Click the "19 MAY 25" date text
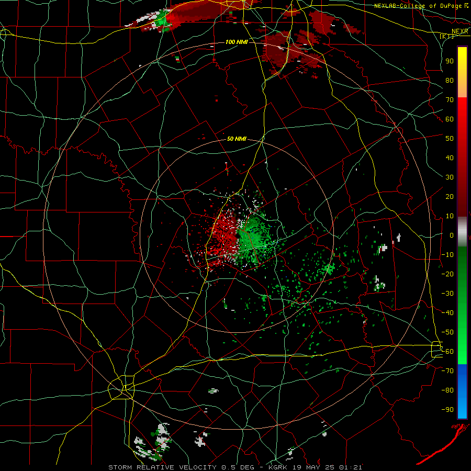This screenshot has height=471, width=471. (313, 467)
